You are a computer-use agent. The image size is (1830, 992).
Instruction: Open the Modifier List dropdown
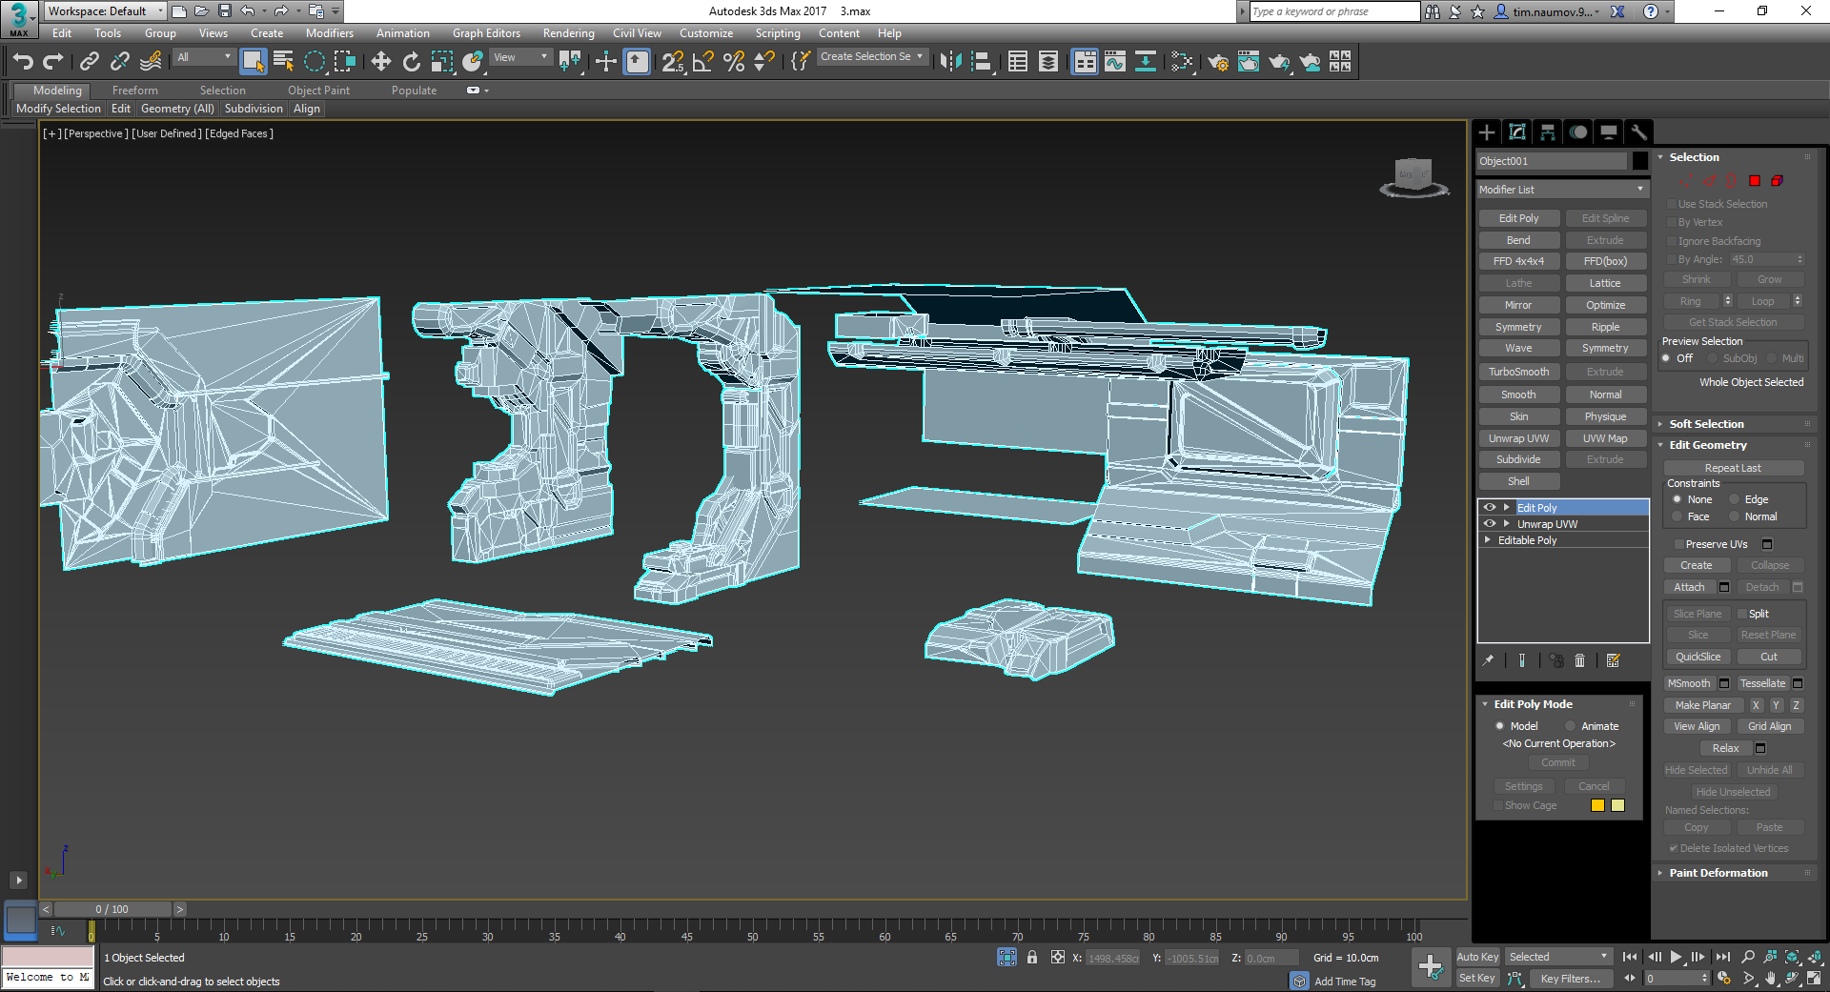pyautogui.click(x=1561, y=190)
